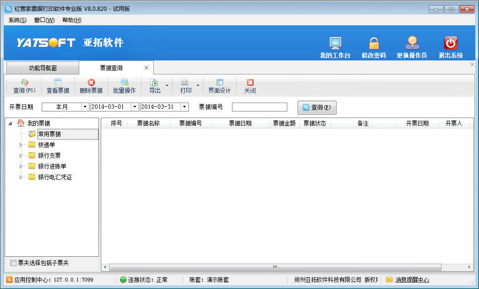Open the 系统(S) menu

click(17, 20)
